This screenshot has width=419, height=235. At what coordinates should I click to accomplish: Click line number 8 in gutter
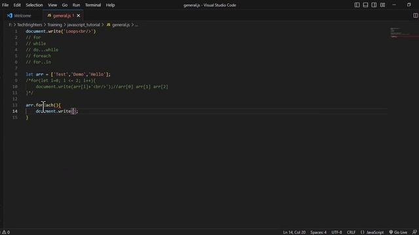(x=16, y=74)
